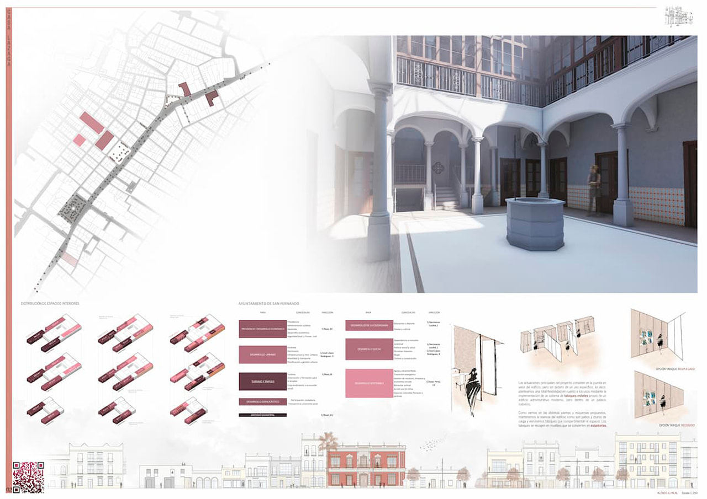Click the human figure standing in the courtyard
707x499 pixels.
(x=594, y=190)
